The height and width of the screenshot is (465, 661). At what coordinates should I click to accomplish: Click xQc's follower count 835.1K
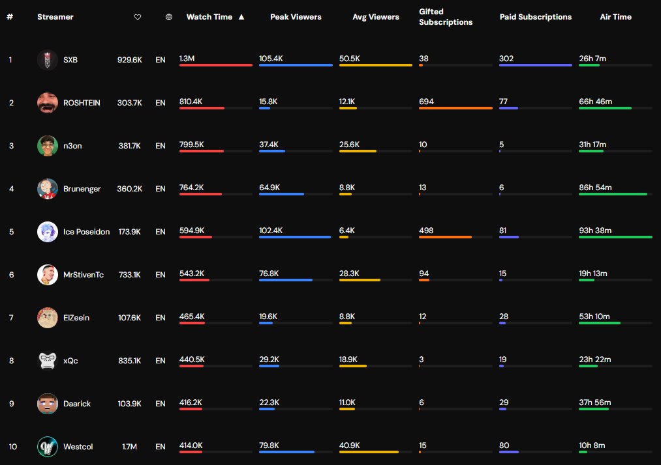(129, 361)
